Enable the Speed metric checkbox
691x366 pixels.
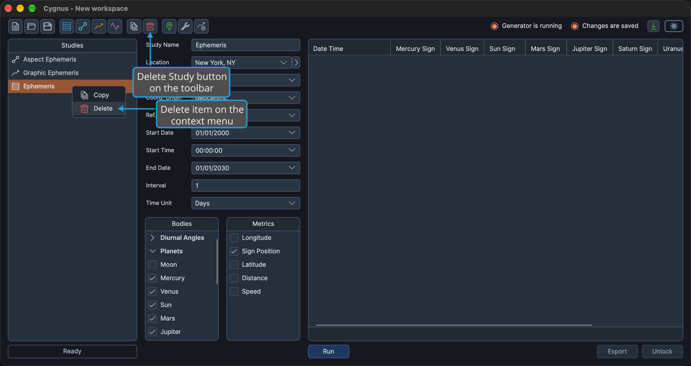pyautogui.click(x=234, y=292)
